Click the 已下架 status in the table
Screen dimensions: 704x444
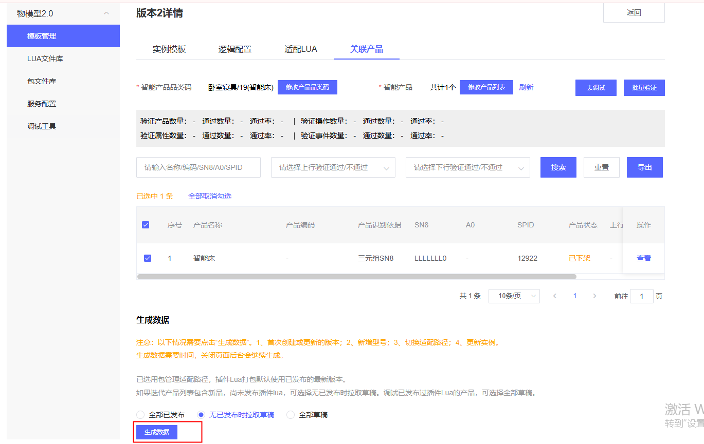(580, 258)
